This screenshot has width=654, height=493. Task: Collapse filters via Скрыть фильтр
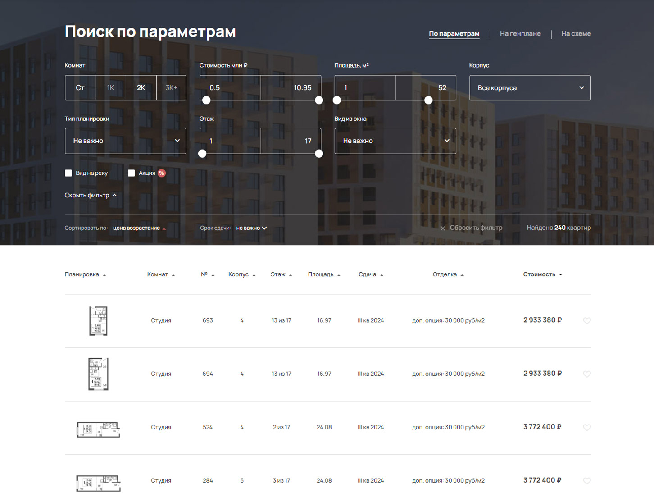[x=91, y=195]
